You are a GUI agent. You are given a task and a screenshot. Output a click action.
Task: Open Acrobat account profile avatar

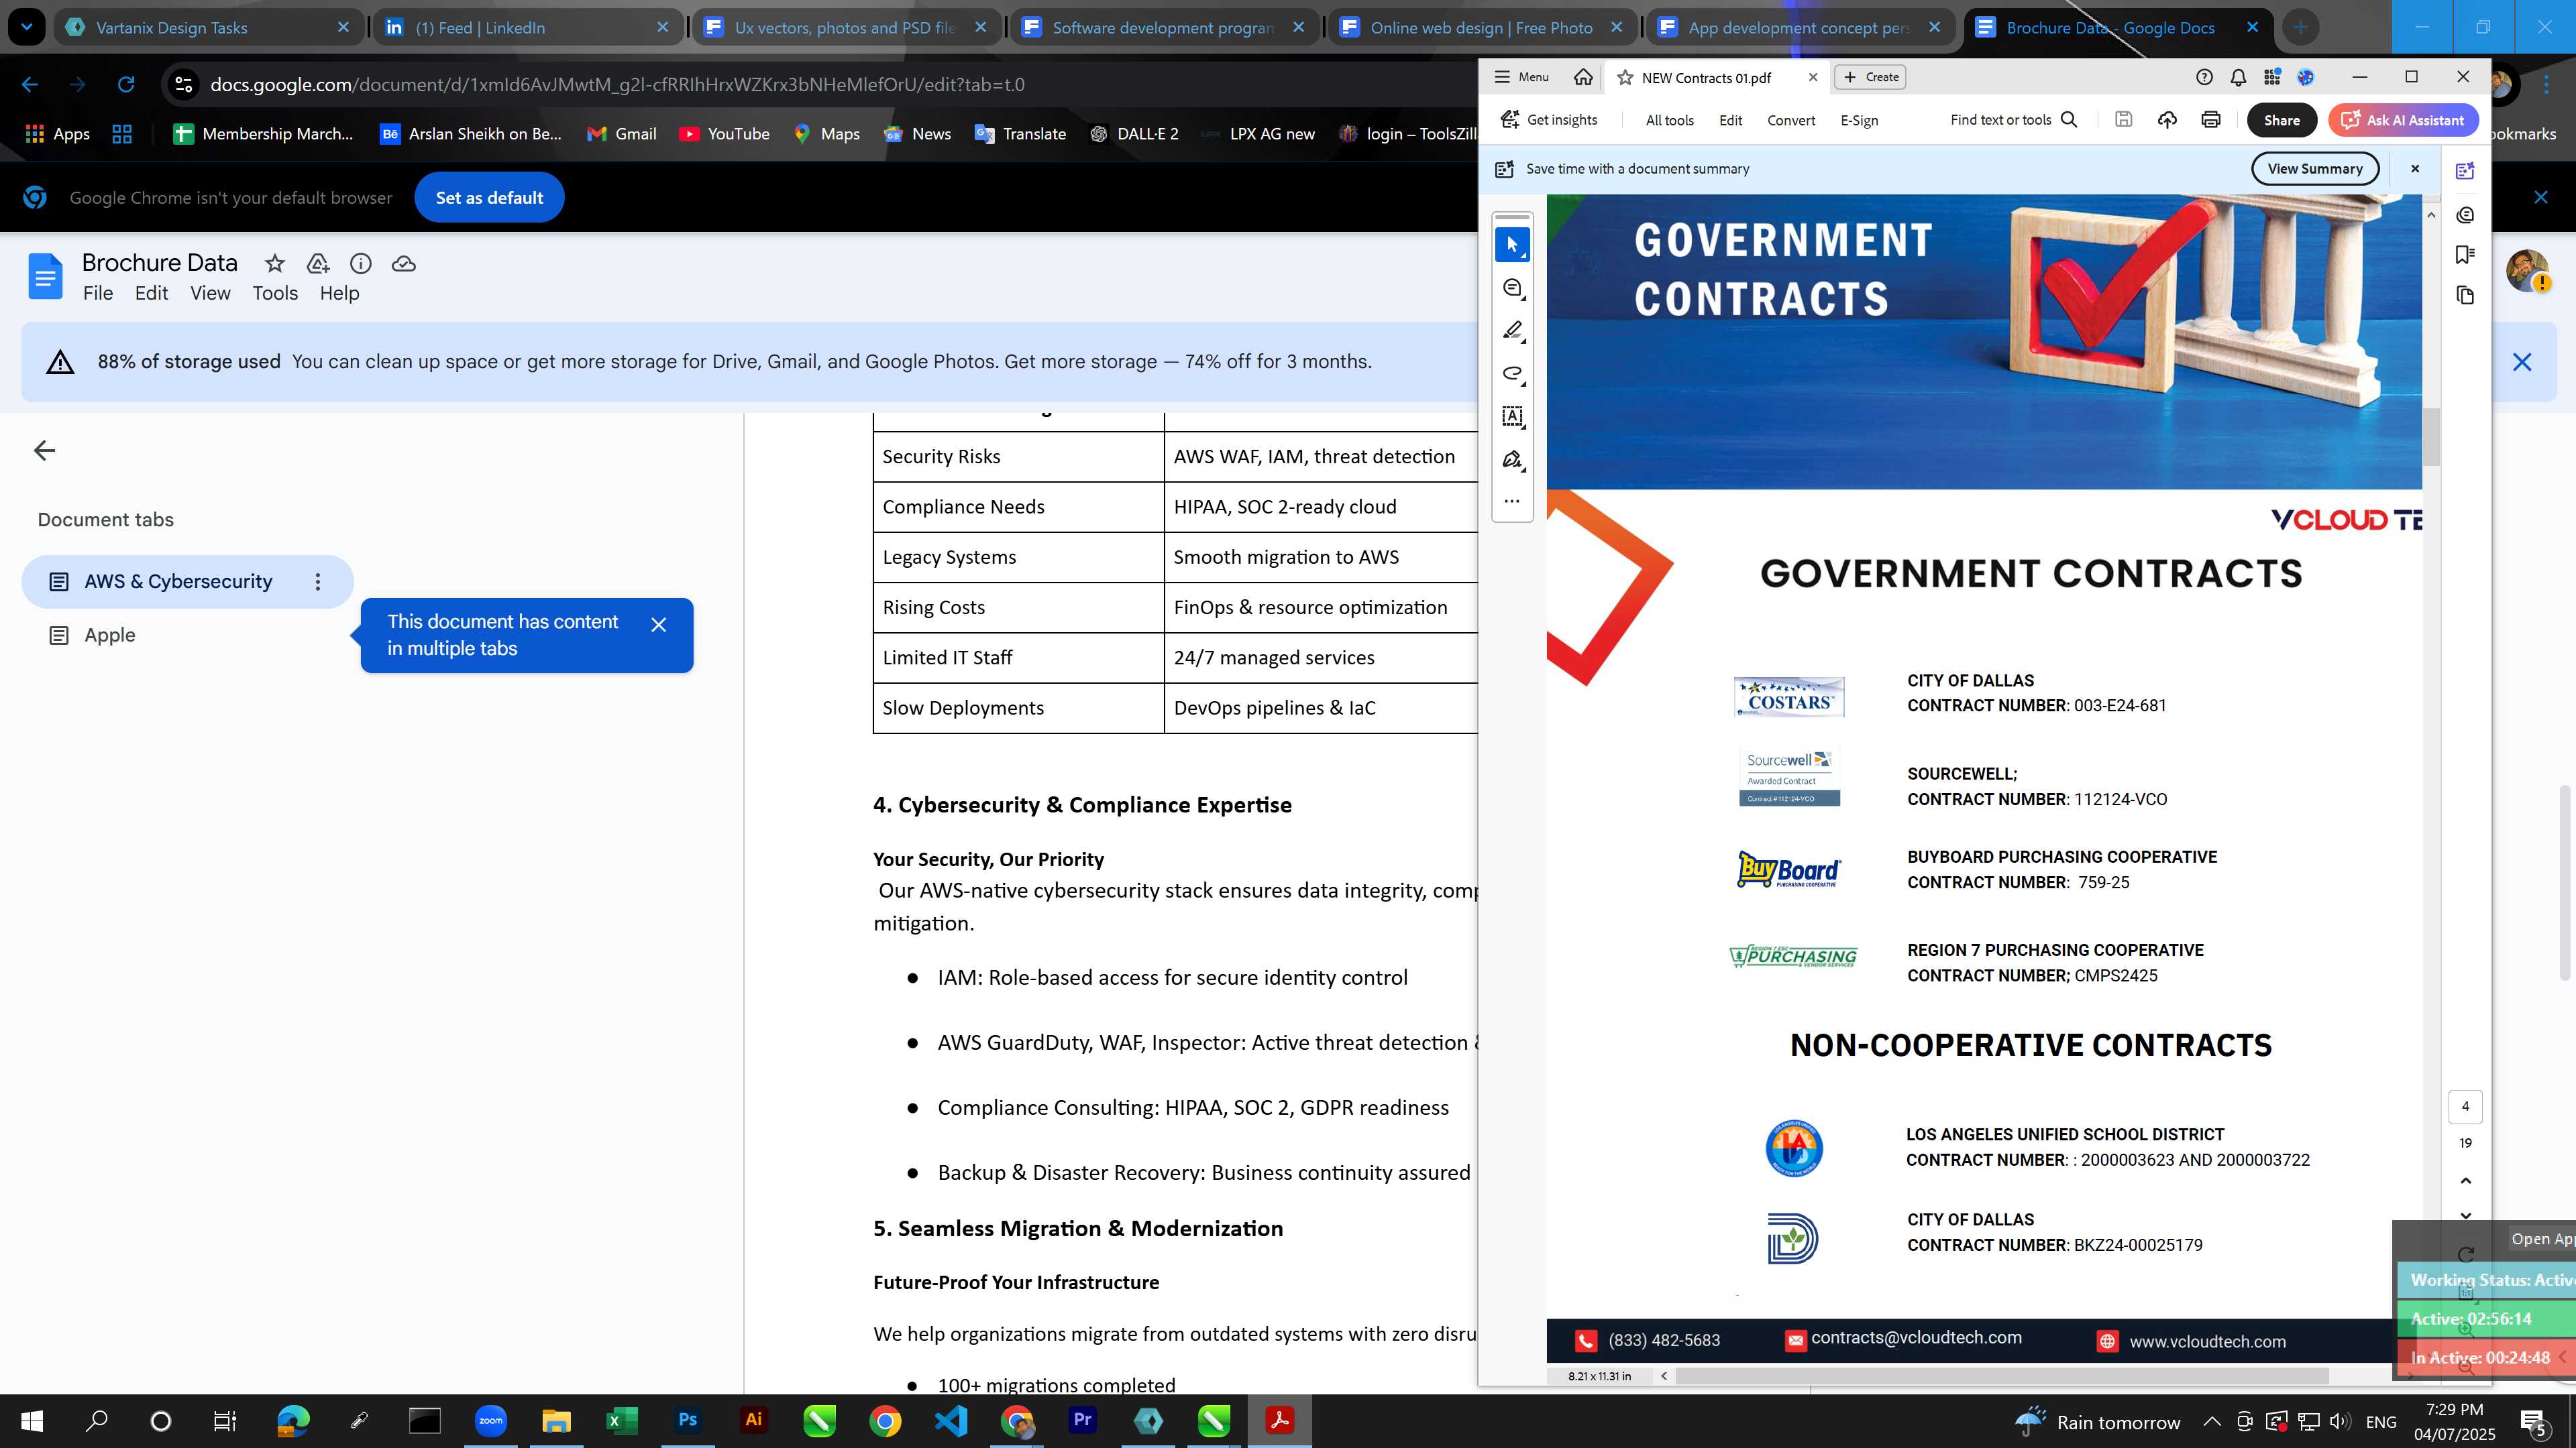pyautogui.click(x=2306, y=77)
